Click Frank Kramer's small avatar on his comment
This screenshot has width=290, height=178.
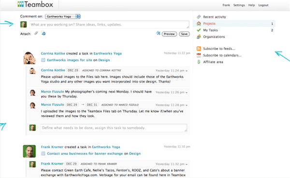click(x=32, y=164)
